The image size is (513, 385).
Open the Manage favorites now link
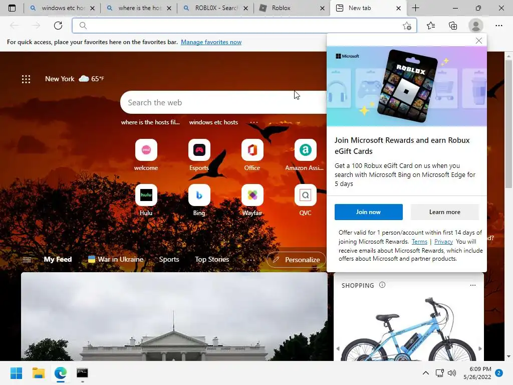pos(211,42)
